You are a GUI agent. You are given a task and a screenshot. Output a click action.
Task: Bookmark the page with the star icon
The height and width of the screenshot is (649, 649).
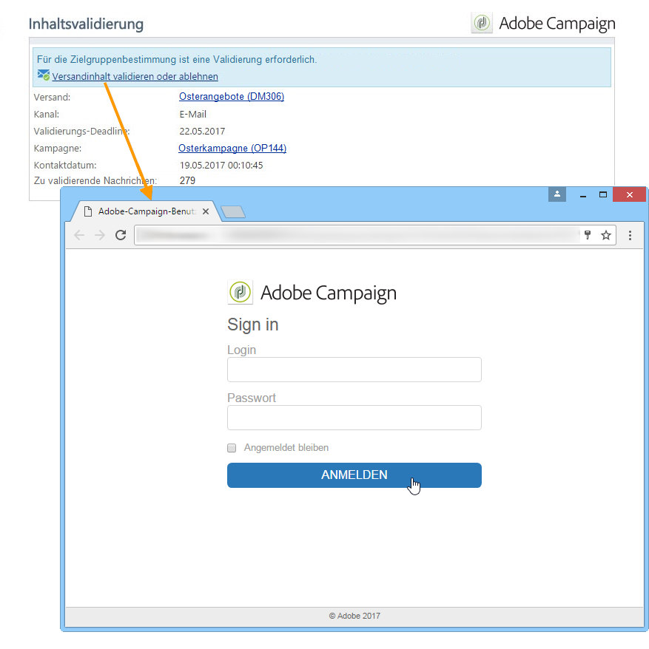pos(606,236)
